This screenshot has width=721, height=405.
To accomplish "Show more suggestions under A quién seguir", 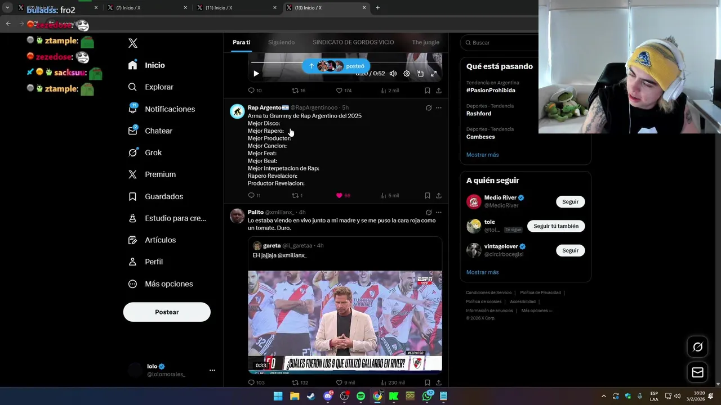I will tap(482, 272).
